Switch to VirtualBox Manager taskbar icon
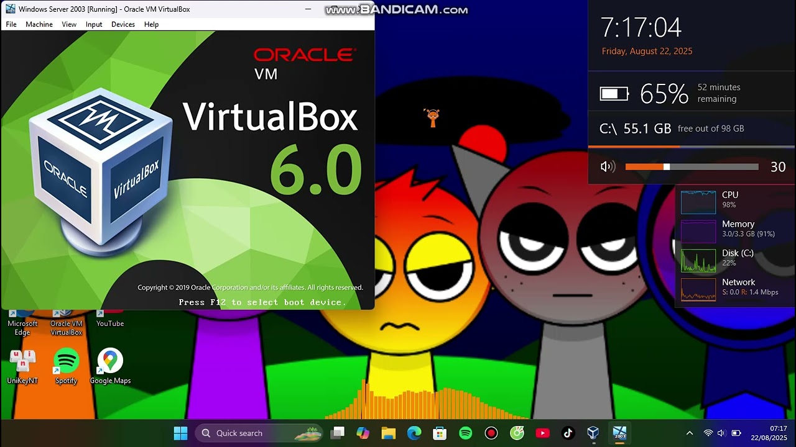The image size is (796, 447). (x=593, y=433)
